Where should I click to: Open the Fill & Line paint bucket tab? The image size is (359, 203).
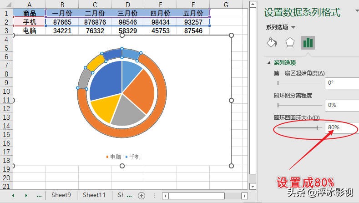coord(272,43)
